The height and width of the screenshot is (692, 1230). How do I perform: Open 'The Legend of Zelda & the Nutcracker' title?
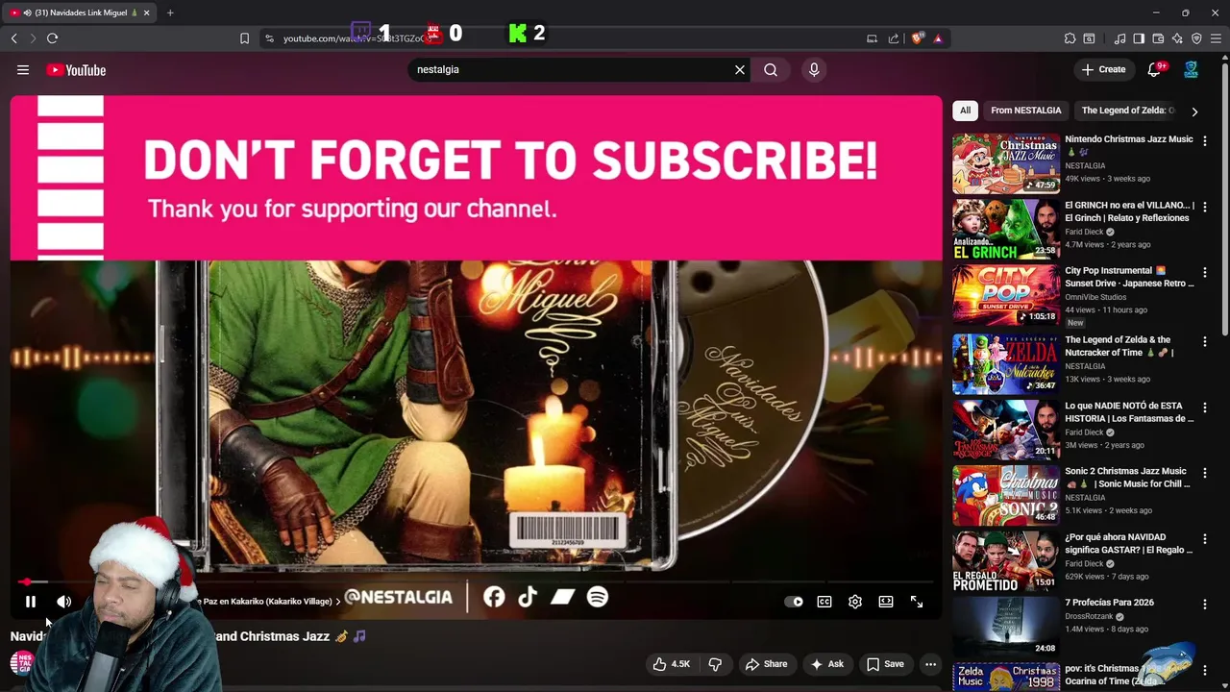pos(1119,346)
